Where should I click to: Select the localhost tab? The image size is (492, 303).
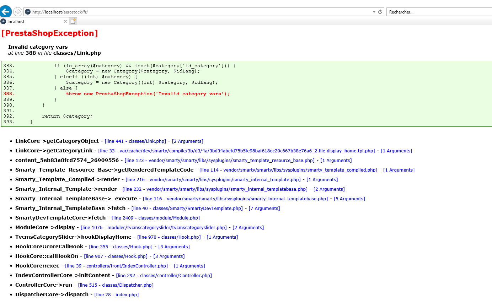[34, 21]
